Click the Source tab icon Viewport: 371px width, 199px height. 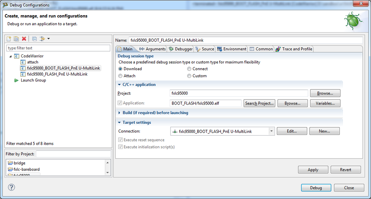(198, 49)
